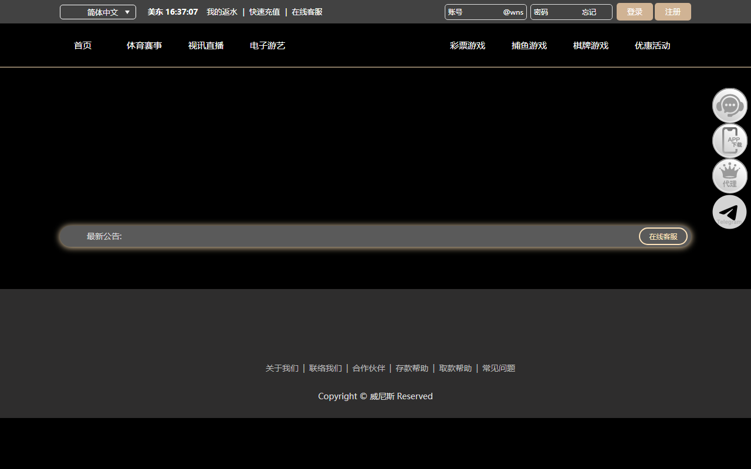This screenshot has width=751, height=469.
Task: Click the 最新公告 announcement label
Action: (104, 236)
